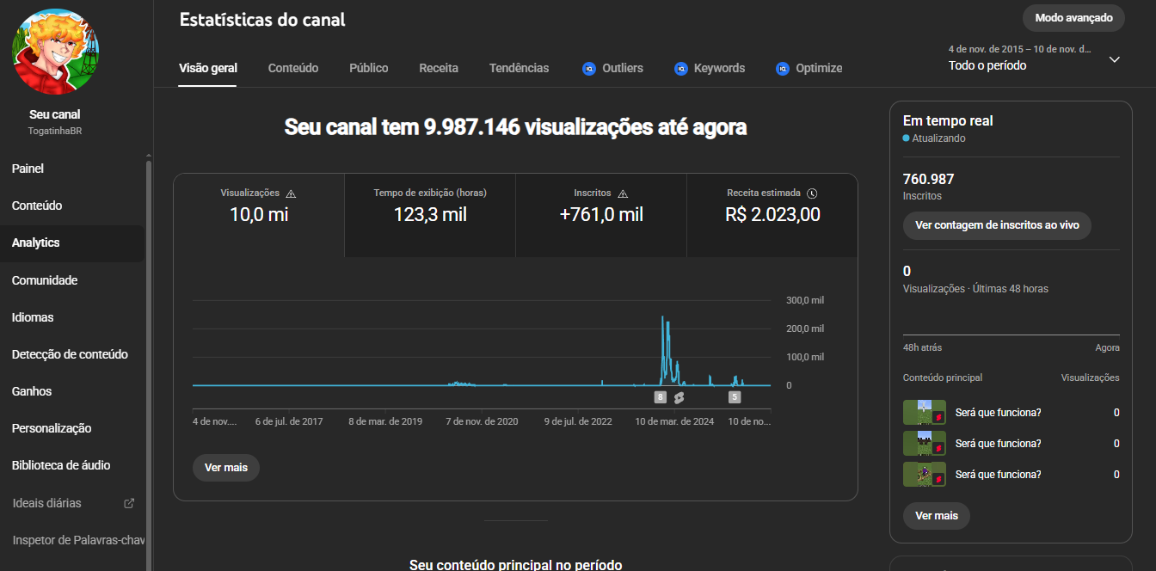Switch to the Público tab
The image size is (1156, 571).
click(x=369, y=68)
